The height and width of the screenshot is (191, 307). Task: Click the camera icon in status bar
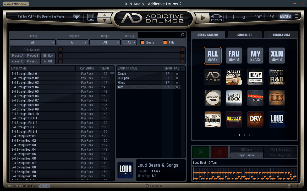(289, 186)
